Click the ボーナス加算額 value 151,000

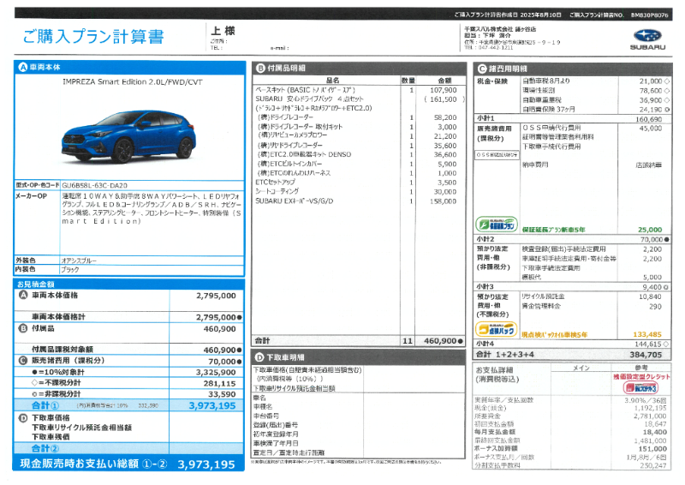coord(652,449)
